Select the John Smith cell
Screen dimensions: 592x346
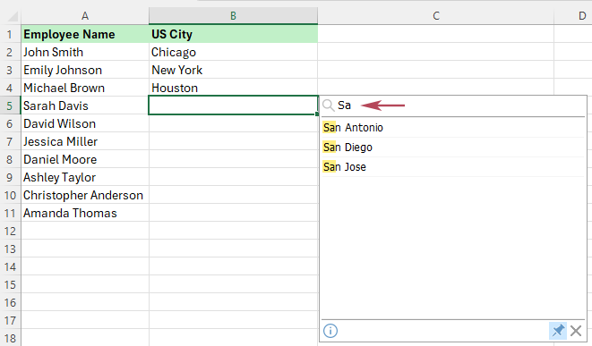click(x=85, y=52)
